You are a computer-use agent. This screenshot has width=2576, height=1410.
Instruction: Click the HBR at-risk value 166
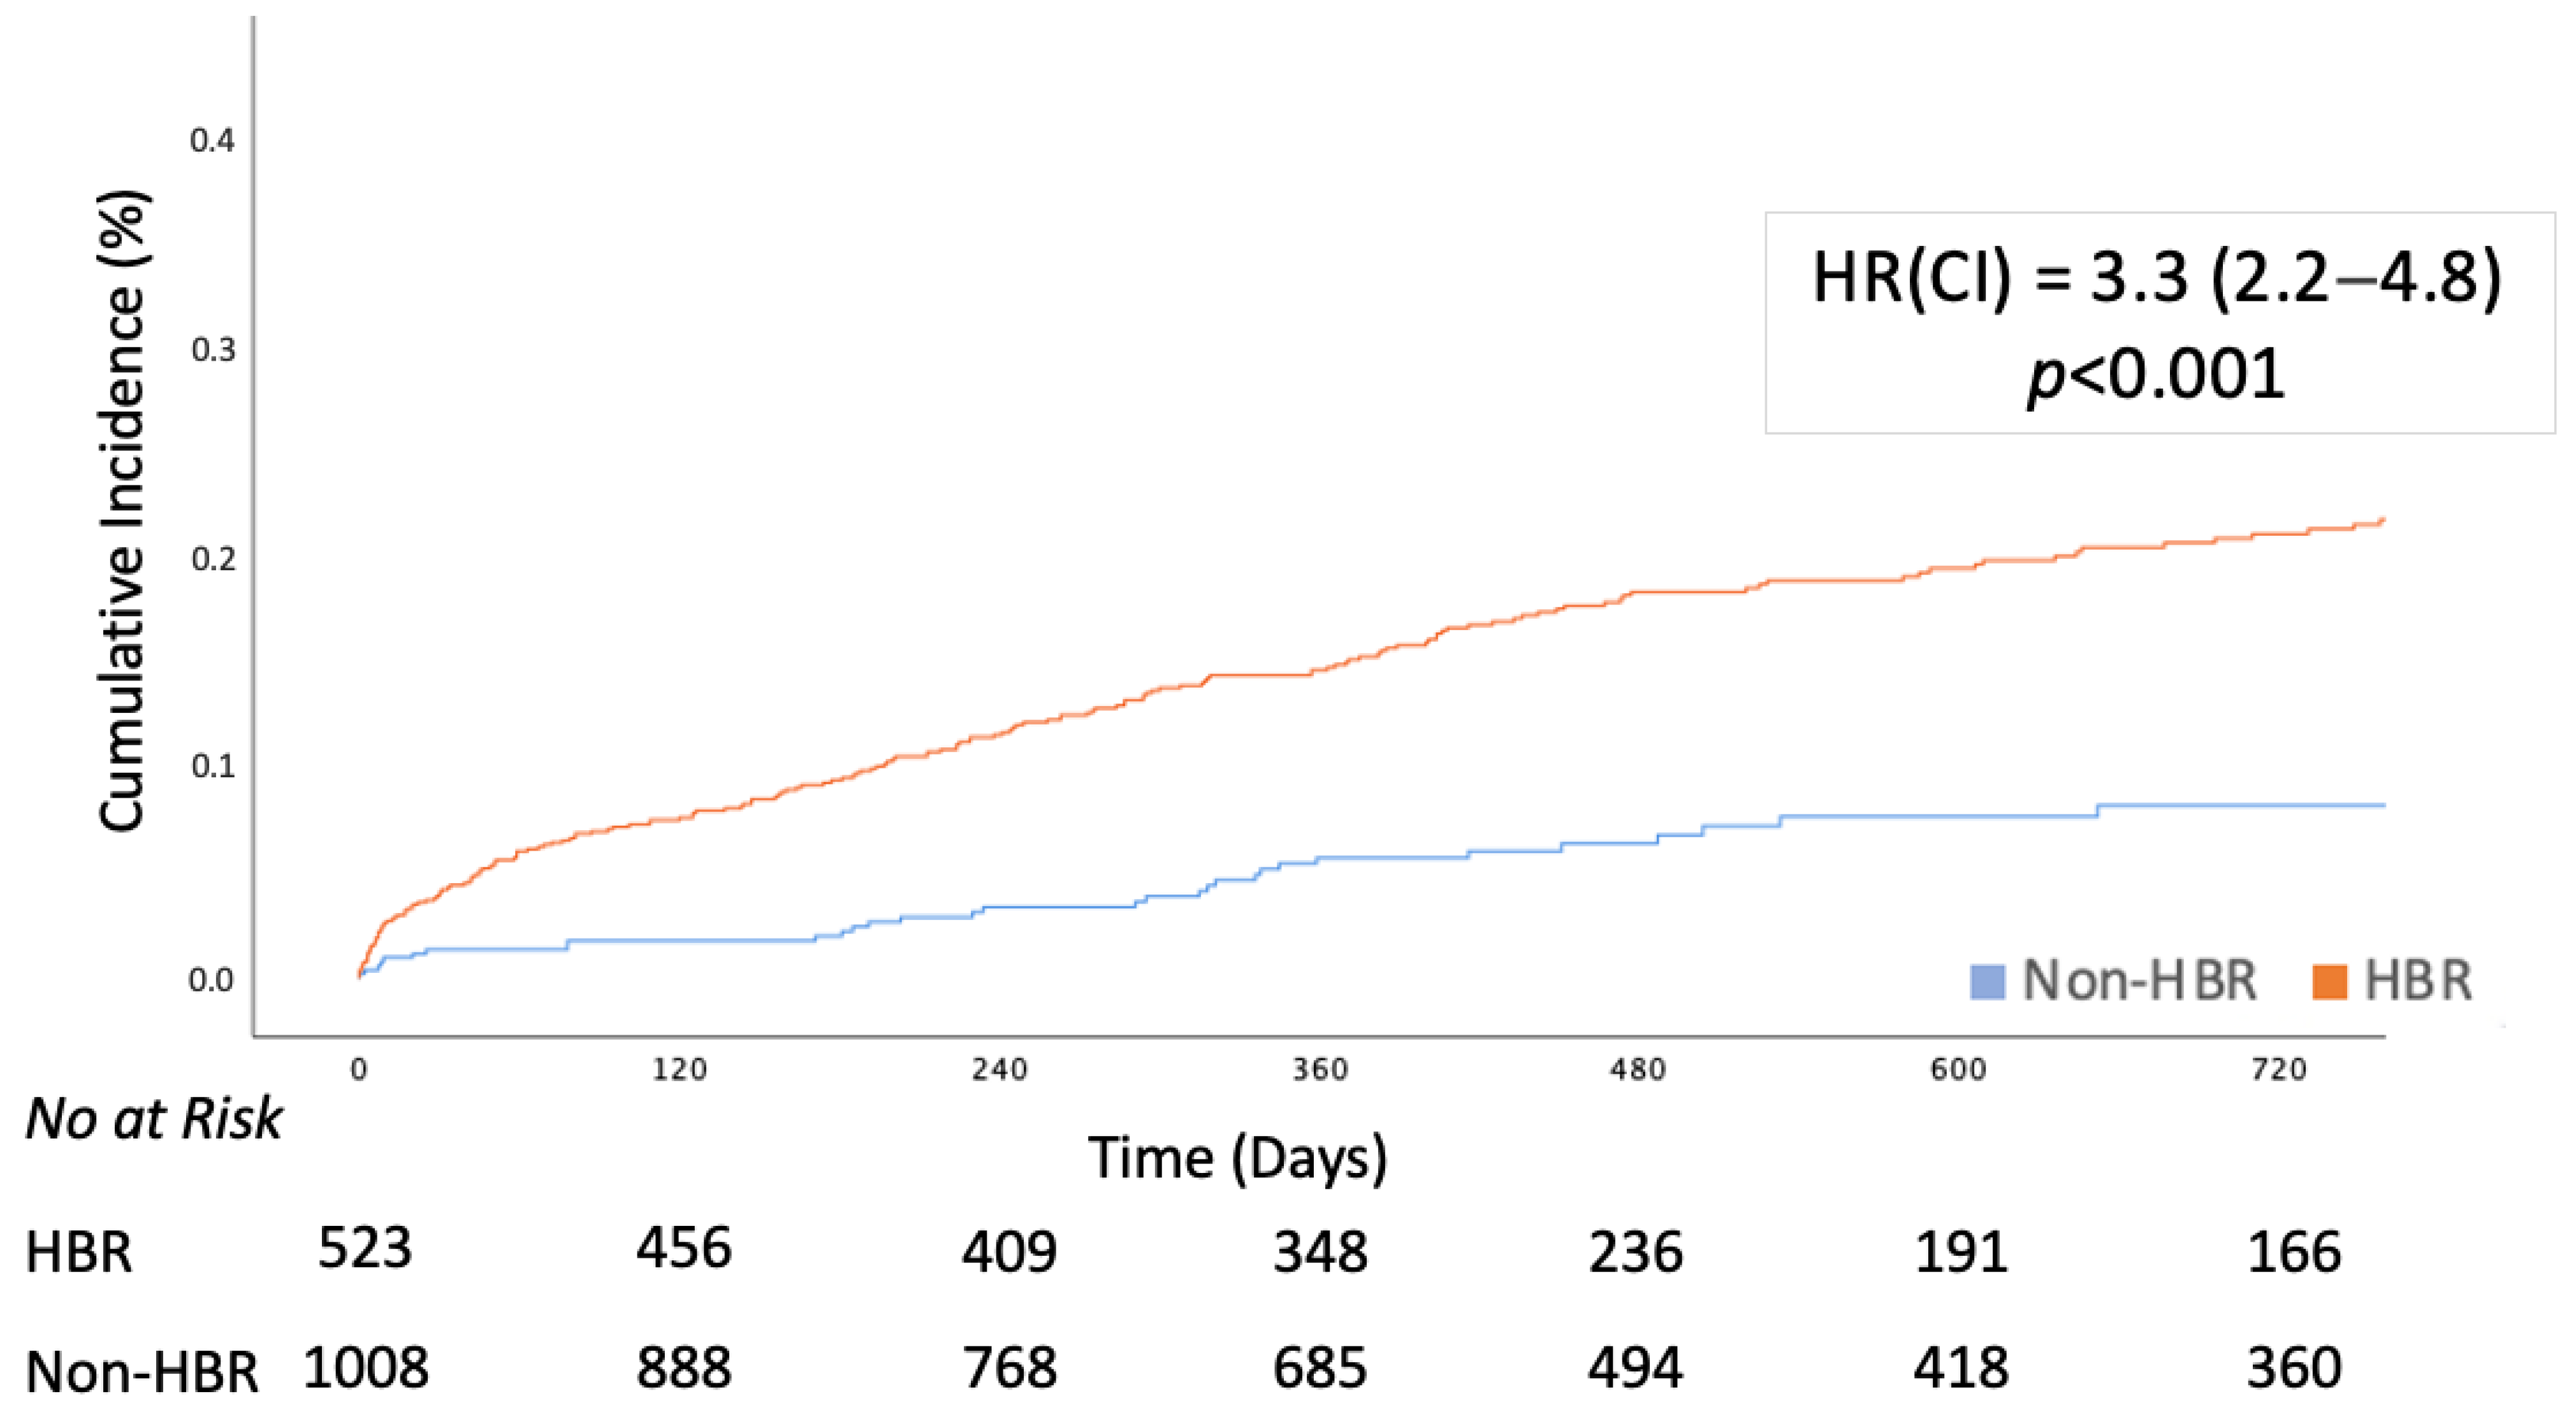coord(2293,1252)
